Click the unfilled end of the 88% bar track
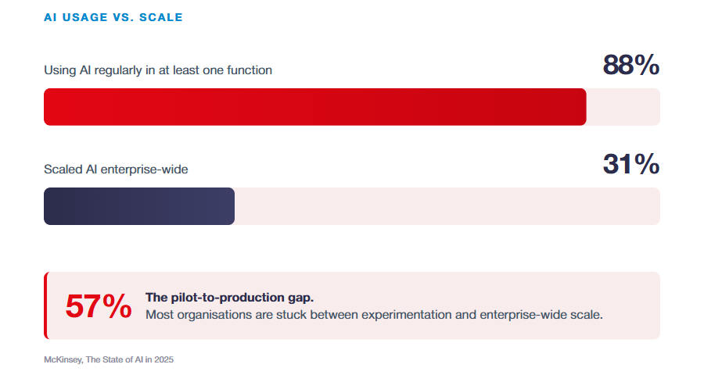The image size is (704, 375). [623, 107]
